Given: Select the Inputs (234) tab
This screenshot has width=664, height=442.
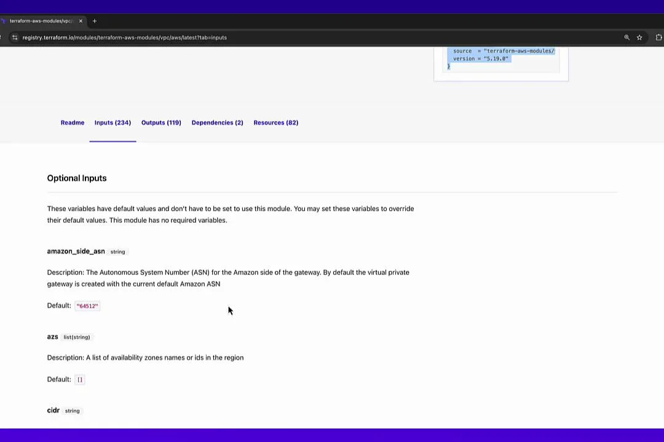Looking at the screenshot, I should pos(113,123).
